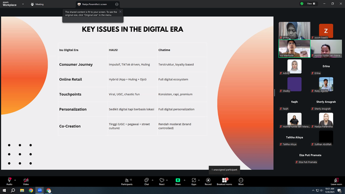Screen dimensions: 345x194
Task: Click the slide title 'KEY ISSUES IN THE DIGITAL ERA'
Action: point(133,29)
